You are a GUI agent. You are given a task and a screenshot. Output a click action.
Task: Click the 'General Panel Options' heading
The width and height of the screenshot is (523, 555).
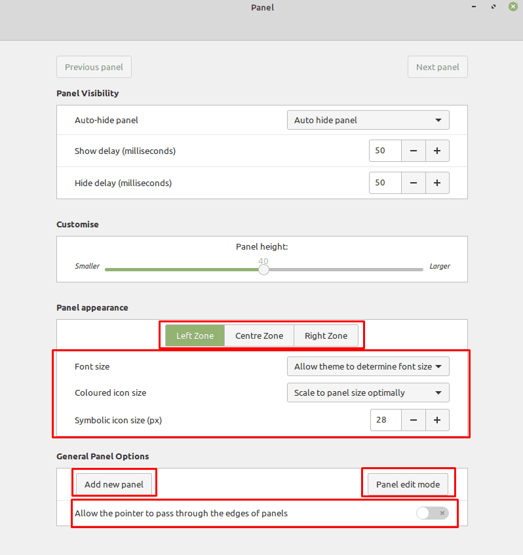coord(103,456)
